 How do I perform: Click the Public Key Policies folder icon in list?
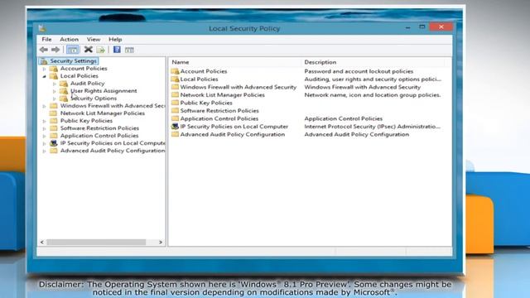coord(175,103)
